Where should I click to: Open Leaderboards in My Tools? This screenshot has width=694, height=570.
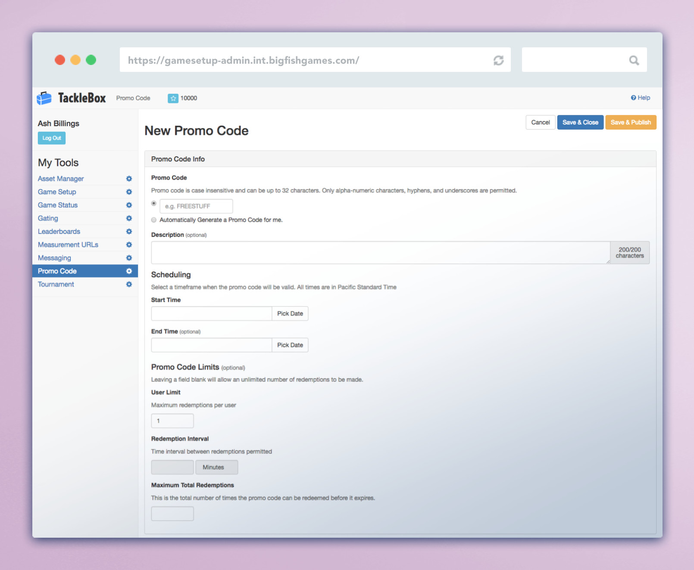point(59,232)
